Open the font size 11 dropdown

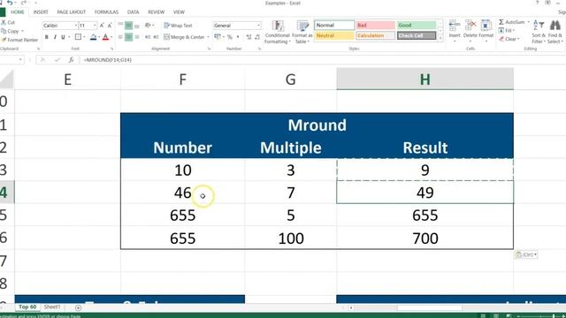(95, 26)
